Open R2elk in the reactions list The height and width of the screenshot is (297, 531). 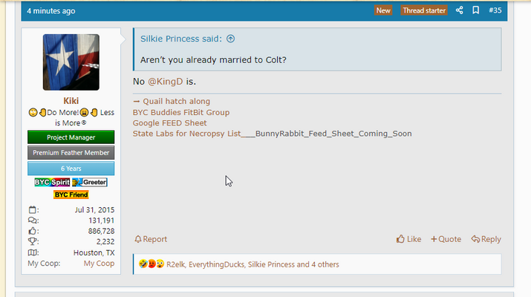pyautogui.click(x=176, y=264)
